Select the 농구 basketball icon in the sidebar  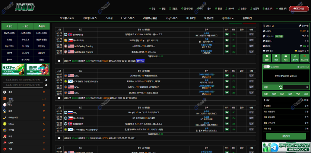(x=4, y=98)
